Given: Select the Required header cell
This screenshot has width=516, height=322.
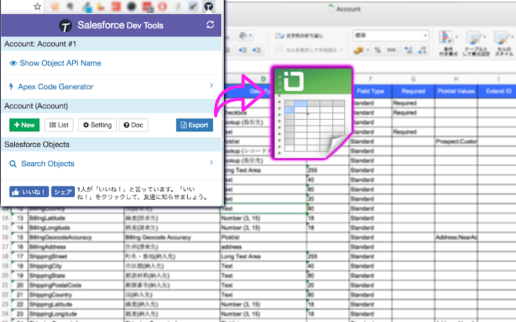Looking at the screenshot, I should [413, 91].
